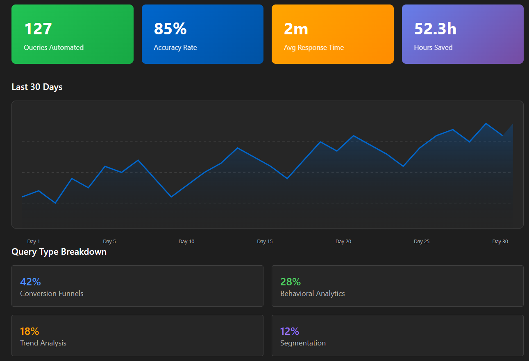
Task: Click the Queries Automated green card
Action: point(73,34)
